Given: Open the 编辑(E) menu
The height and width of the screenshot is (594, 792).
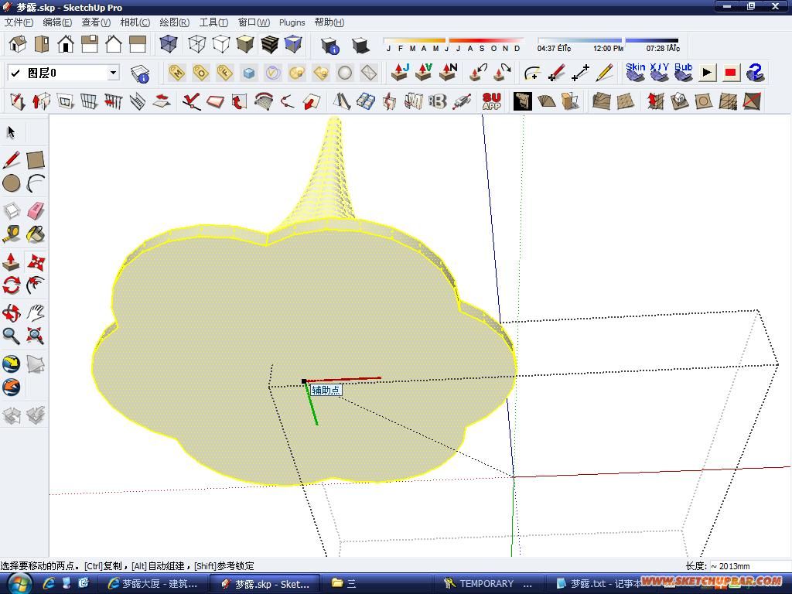Looking at the screenshot, I should pos(57,22).
